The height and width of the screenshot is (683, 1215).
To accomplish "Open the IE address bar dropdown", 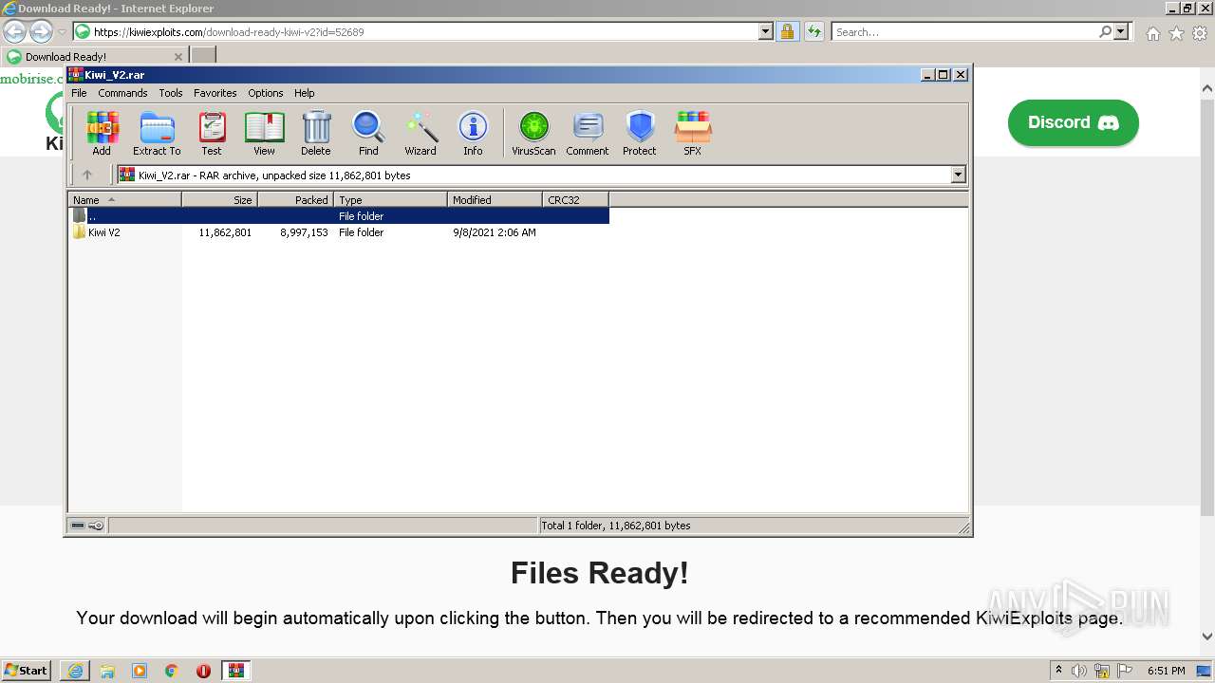I will click(766, 31).
